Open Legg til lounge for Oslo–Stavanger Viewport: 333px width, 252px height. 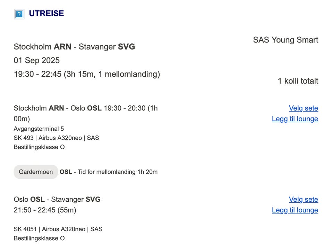pyautogui.click(x=295, y=210)
